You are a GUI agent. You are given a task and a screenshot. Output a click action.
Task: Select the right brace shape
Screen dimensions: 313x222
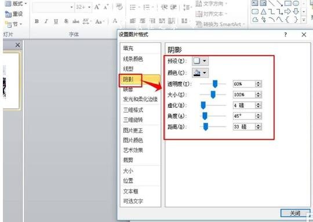point(296,20)
